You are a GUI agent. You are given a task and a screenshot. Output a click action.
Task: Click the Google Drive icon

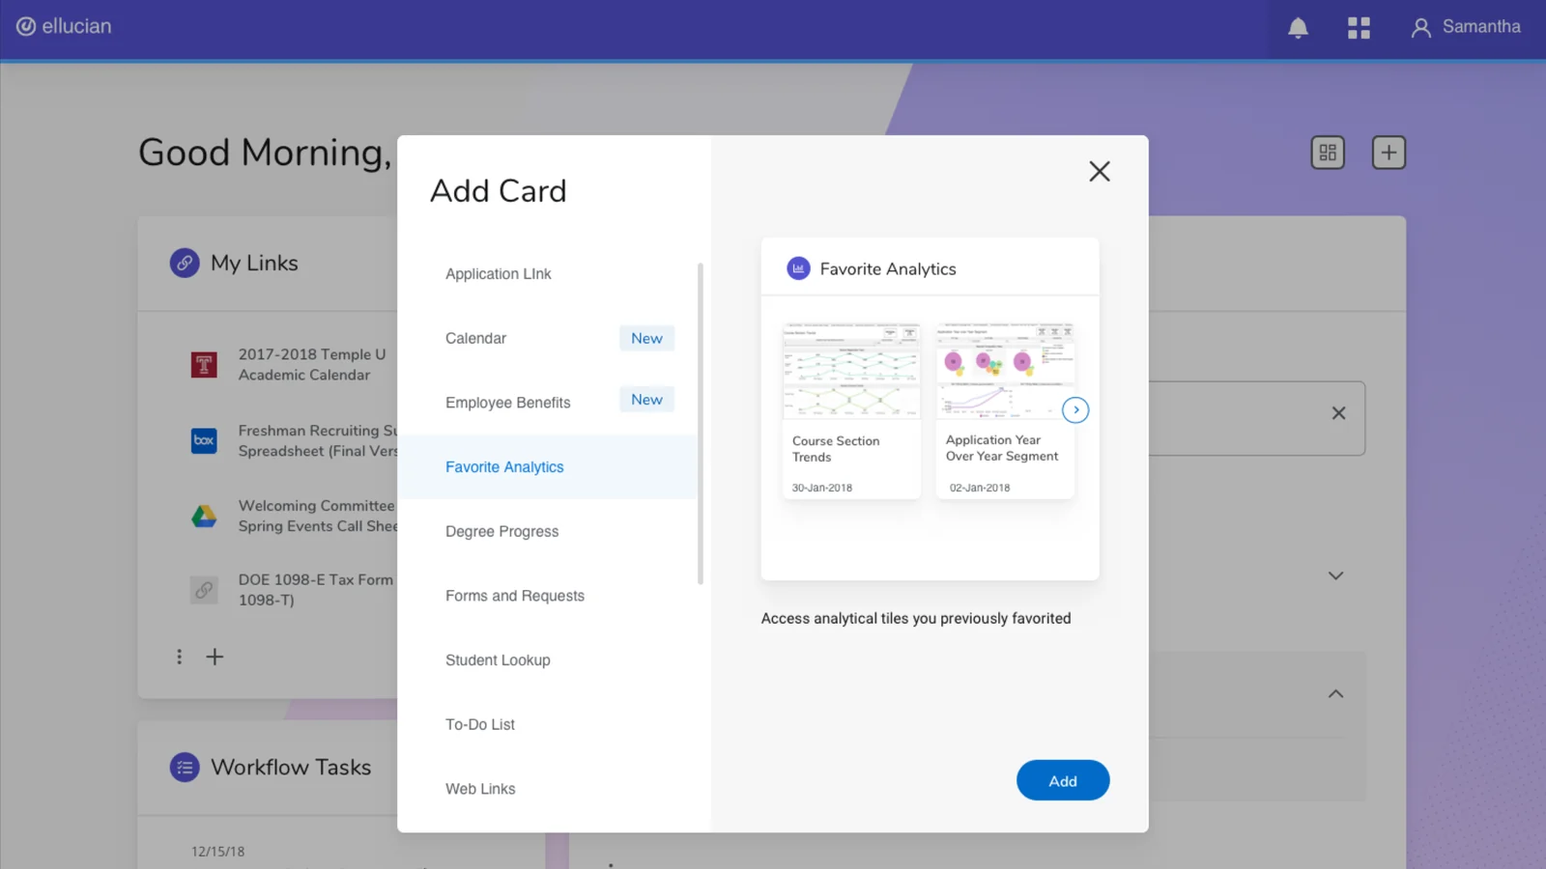[204, 517]
